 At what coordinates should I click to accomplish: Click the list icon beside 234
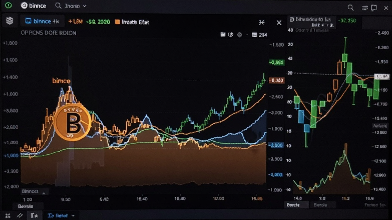[x=254, y=35]
